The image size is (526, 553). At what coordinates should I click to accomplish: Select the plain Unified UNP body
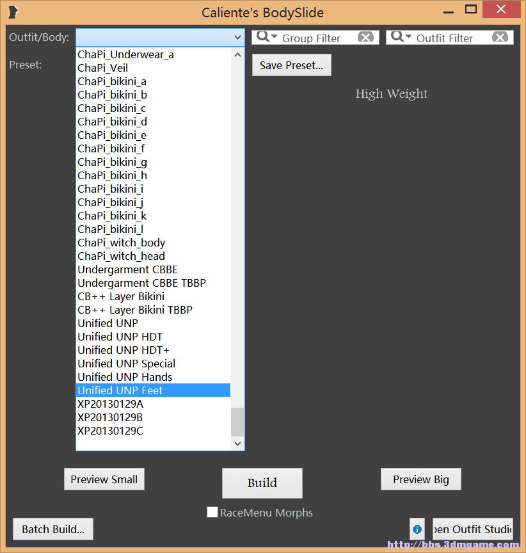(154, 323)
